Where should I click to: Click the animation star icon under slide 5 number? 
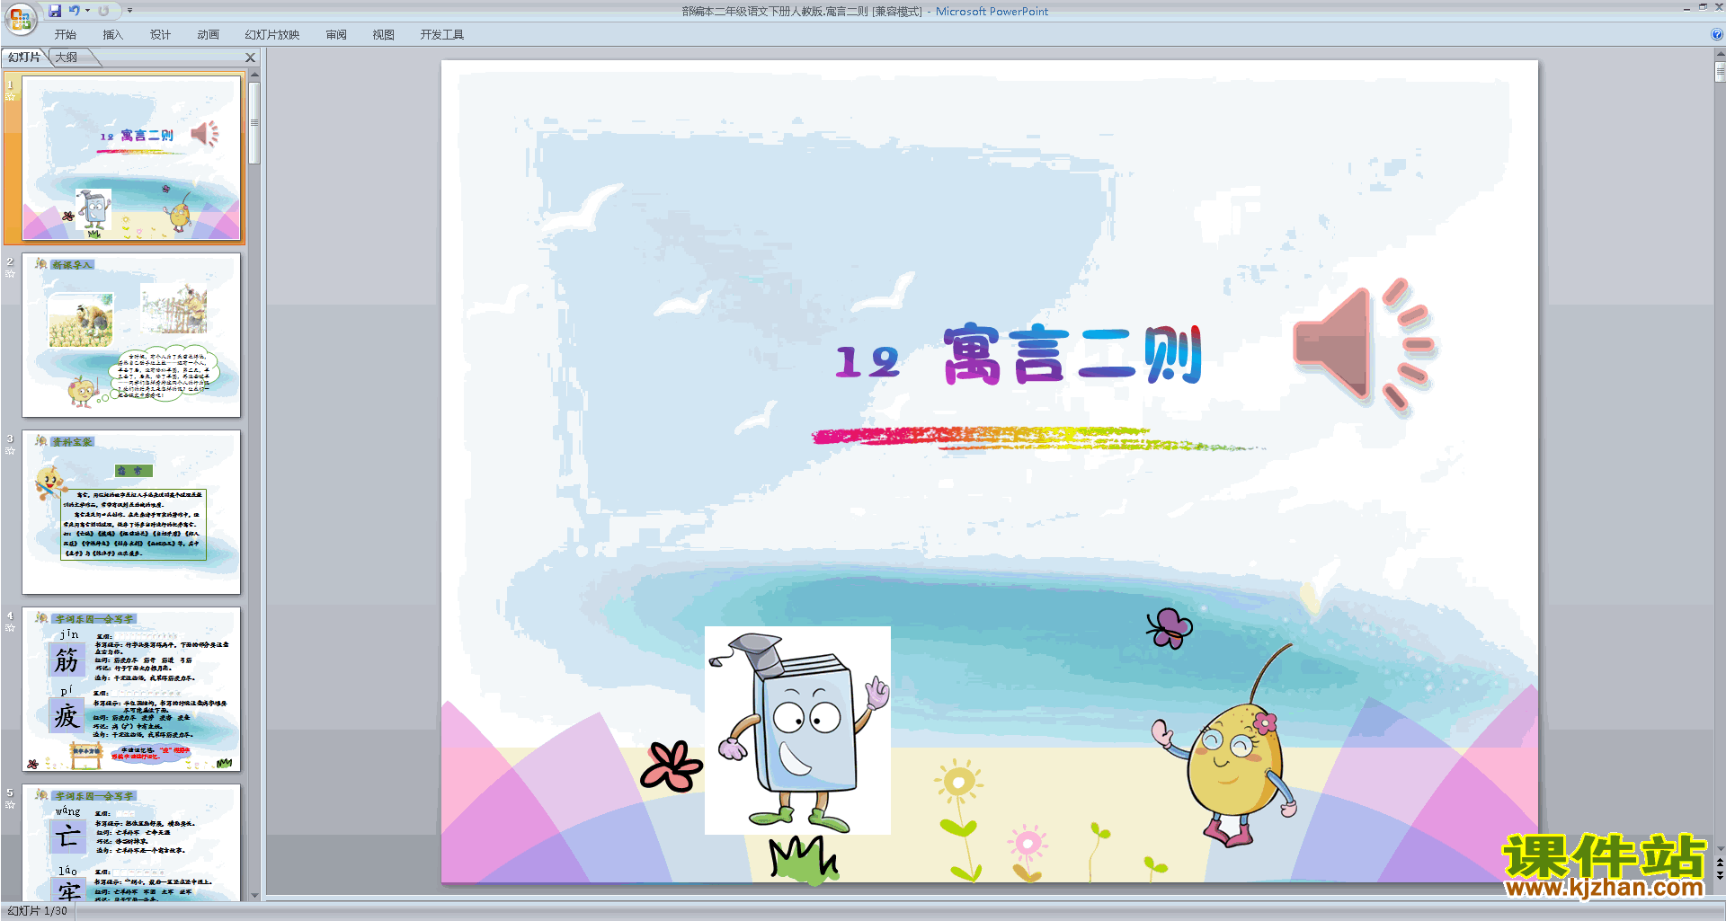tap(11, 804)
